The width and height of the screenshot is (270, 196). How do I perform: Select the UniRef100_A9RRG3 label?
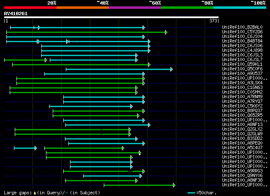tap(242, 171)
